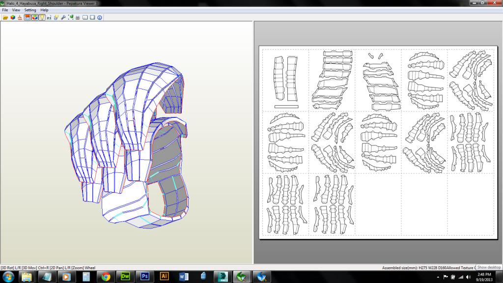503x283 pixels.
Task: Toggle the orange-and-blue pressed toolbar button
Action: pyautogui.click(x=28, y=17)
